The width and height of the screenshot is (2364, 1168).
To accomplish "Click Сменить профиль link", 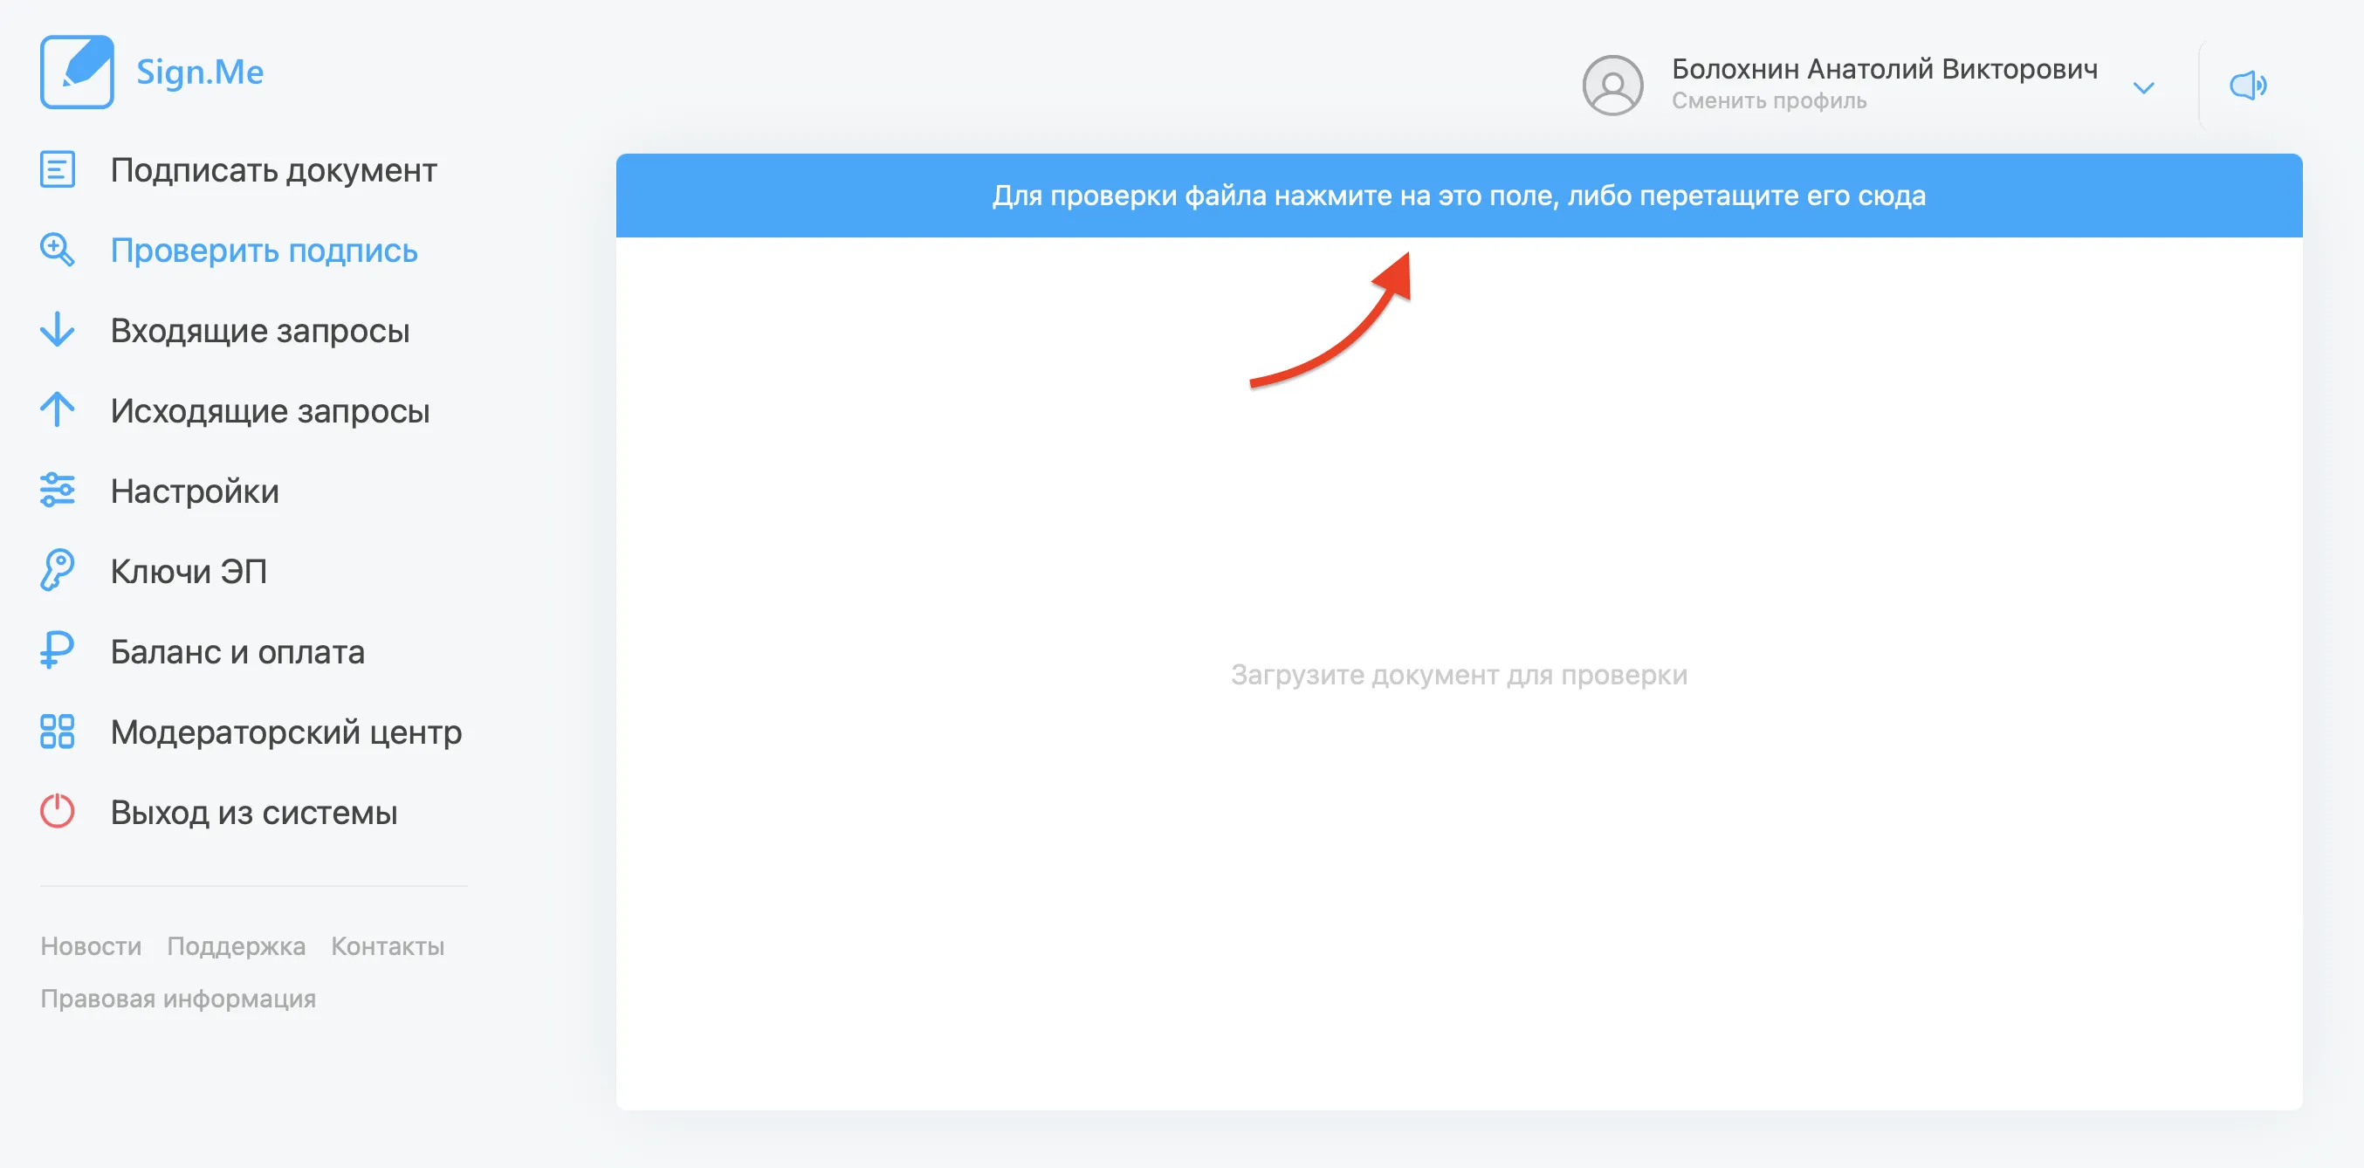I will [x=1769, y=101].
